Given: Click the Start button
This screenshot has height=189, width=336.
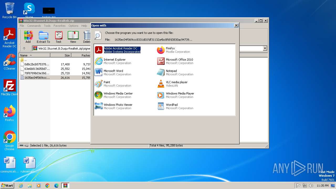Looking at the screenshot, I should pyautogui.click(x=7, y=185).
